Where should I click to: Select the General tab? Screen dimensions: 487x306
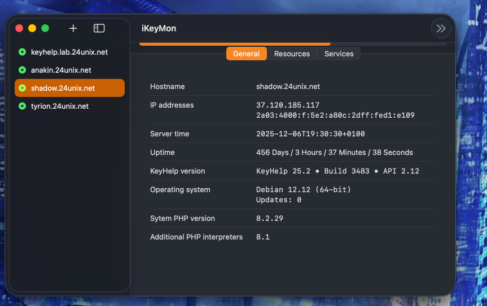pyautogui.click(x=246, y=54)
